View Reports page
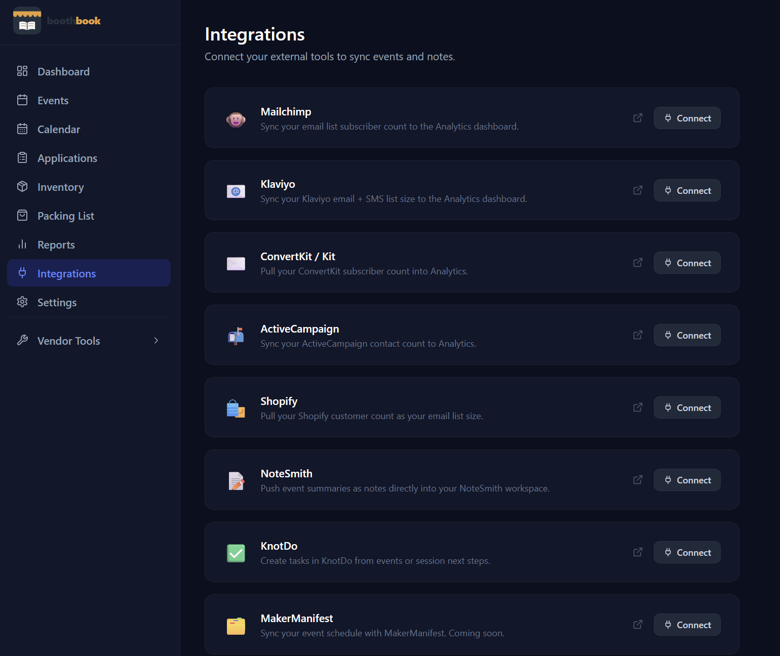 pyautogui.click(x=89, y=244)
